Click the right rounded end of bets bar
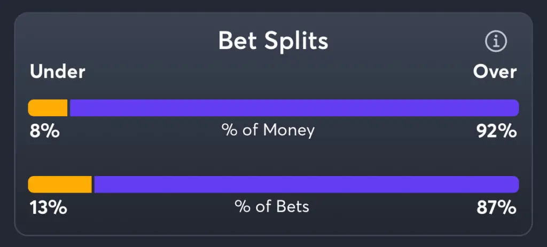The image size is (547, 247). (515, 185)
